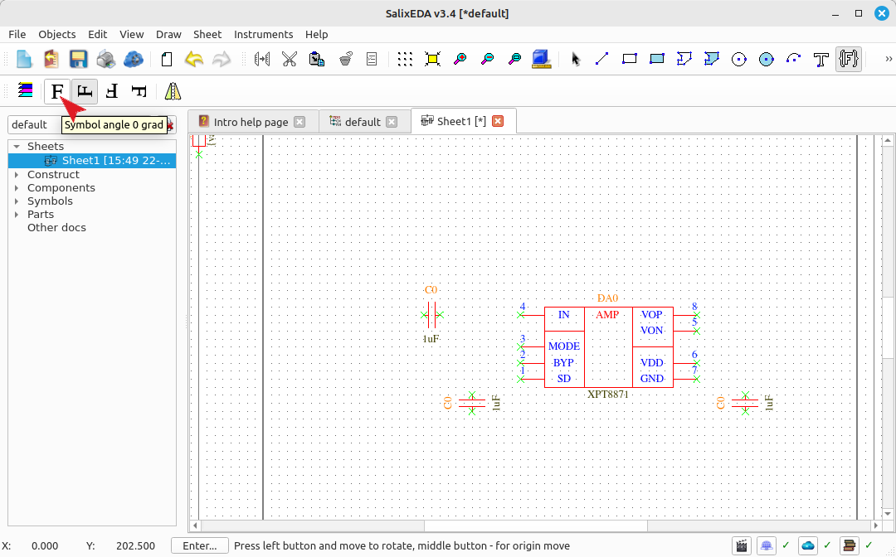Collapse the Sheets tree node
This screenshot has height=557, width=896.
pos(17,147)
